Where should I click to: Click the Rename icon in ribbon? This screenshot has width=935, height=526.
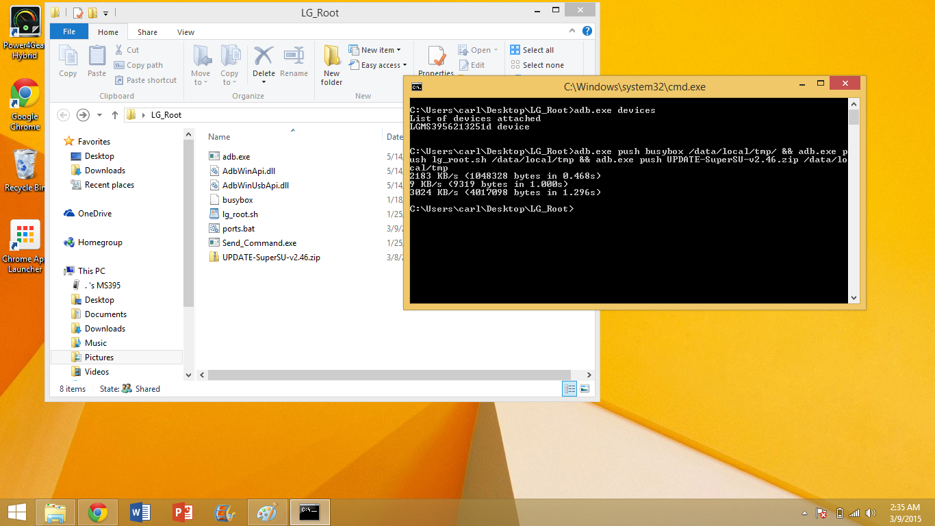294,62
